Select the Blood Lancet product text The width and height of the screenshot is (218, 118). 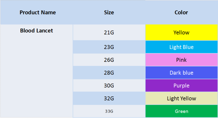pos(36,31)
